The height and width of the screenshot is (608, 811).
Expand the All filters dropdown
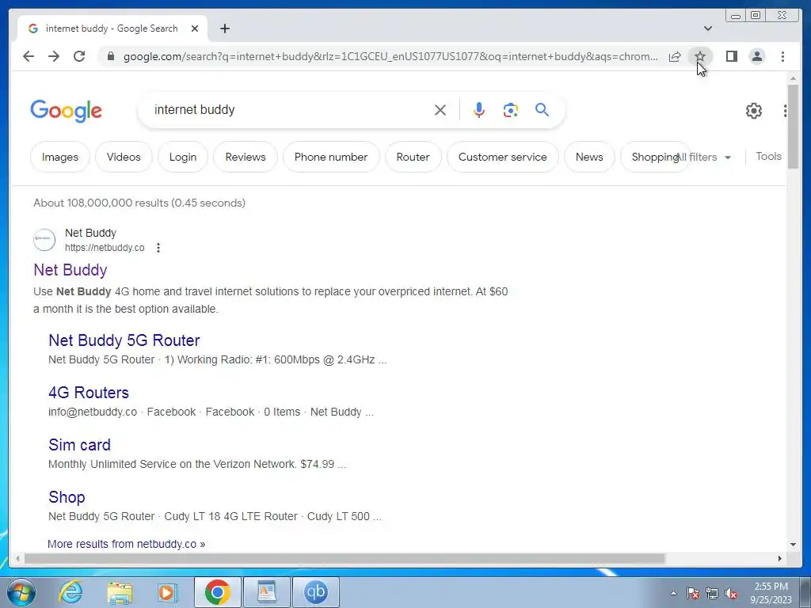pyautogui.click(x=704, y=158)
